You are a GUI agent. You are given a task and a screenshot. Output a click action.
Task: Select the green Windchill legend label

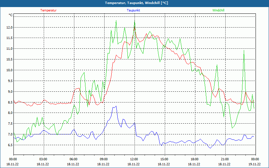pos(218,10)
